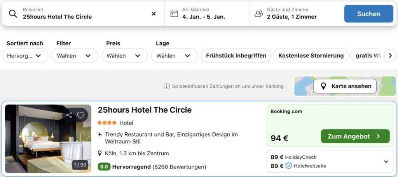Expand more prices with chevron arrow
This screenshot has width=398, height=177.
[x=386, y=161]
